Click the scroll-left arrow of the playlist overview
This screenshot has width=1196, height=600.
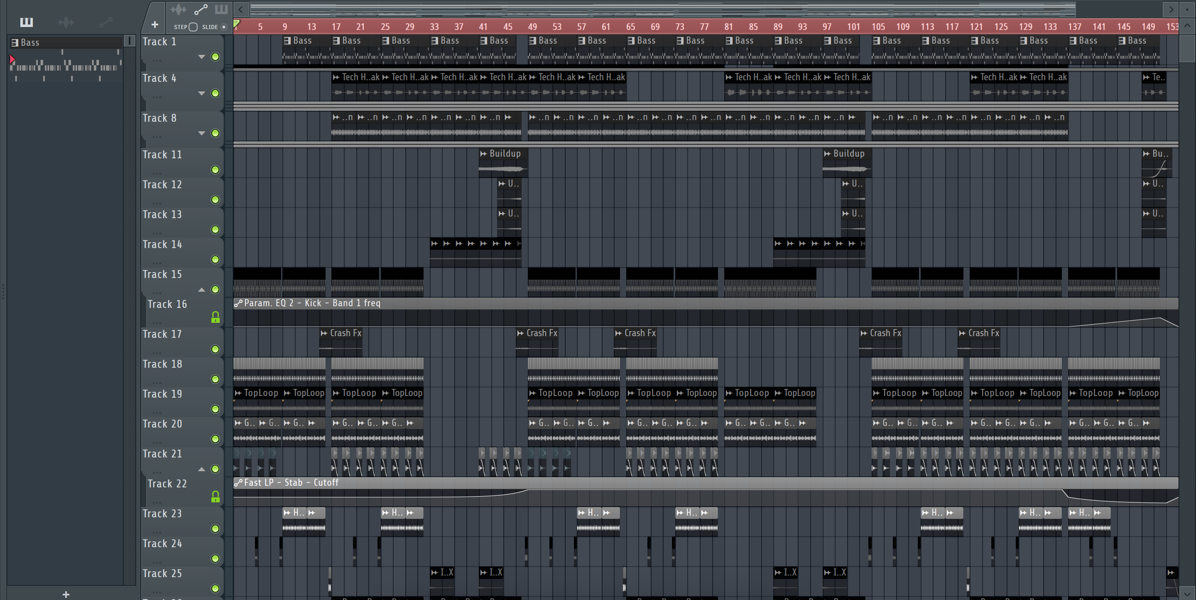[x=240, y=9]
